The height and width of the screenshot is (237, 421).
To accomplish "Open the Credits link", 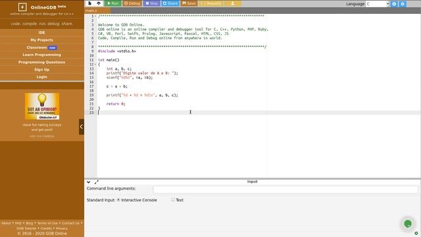I will tap(46, 228).
